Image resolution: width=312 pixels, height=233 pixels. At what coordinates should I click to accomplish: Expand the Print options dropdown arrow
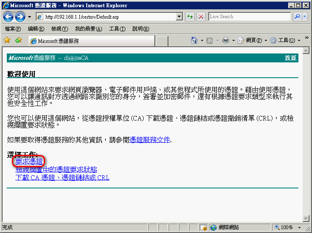[233, 40]
